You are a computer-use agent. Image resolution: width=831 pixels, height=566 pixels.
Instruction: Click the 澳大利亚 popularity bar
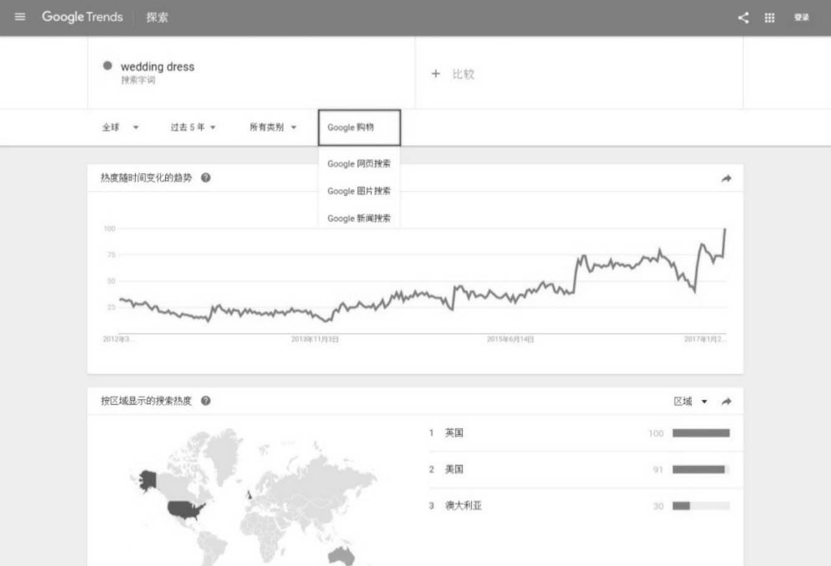701,506
